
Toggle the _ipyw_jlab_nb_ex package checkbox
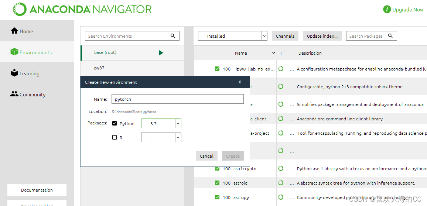pyautogui.click(x=217, y=69)
